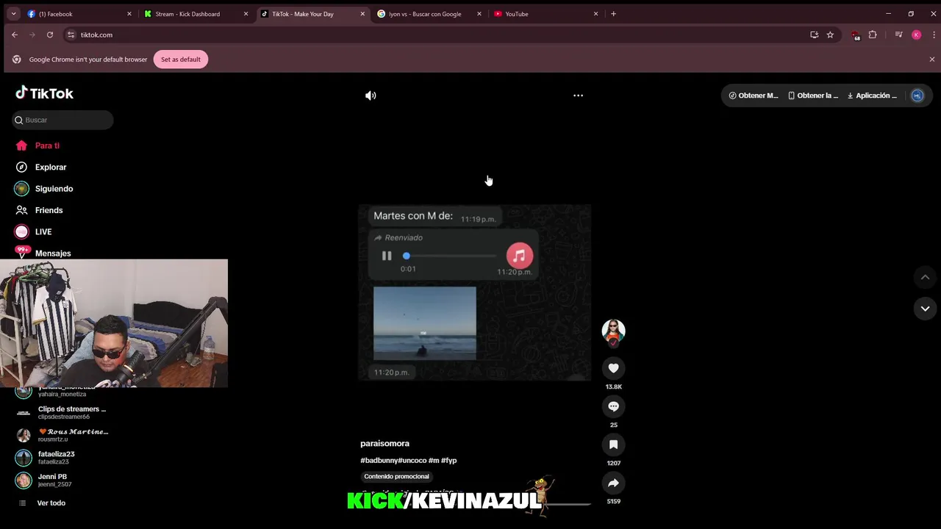Open Jenni PB account
Viewport: 941px width, 529px height.
tap(44, 481)
